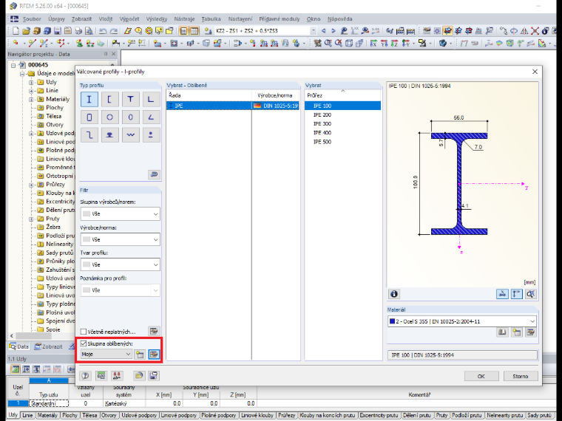The image size is (562, 421).
Task: Open the Soubor menu
Action: tap(32, 19)
